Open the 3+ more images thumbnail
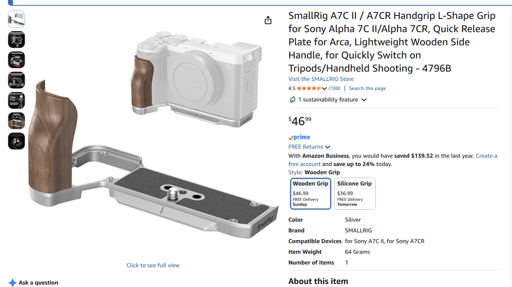 (17, 141)
